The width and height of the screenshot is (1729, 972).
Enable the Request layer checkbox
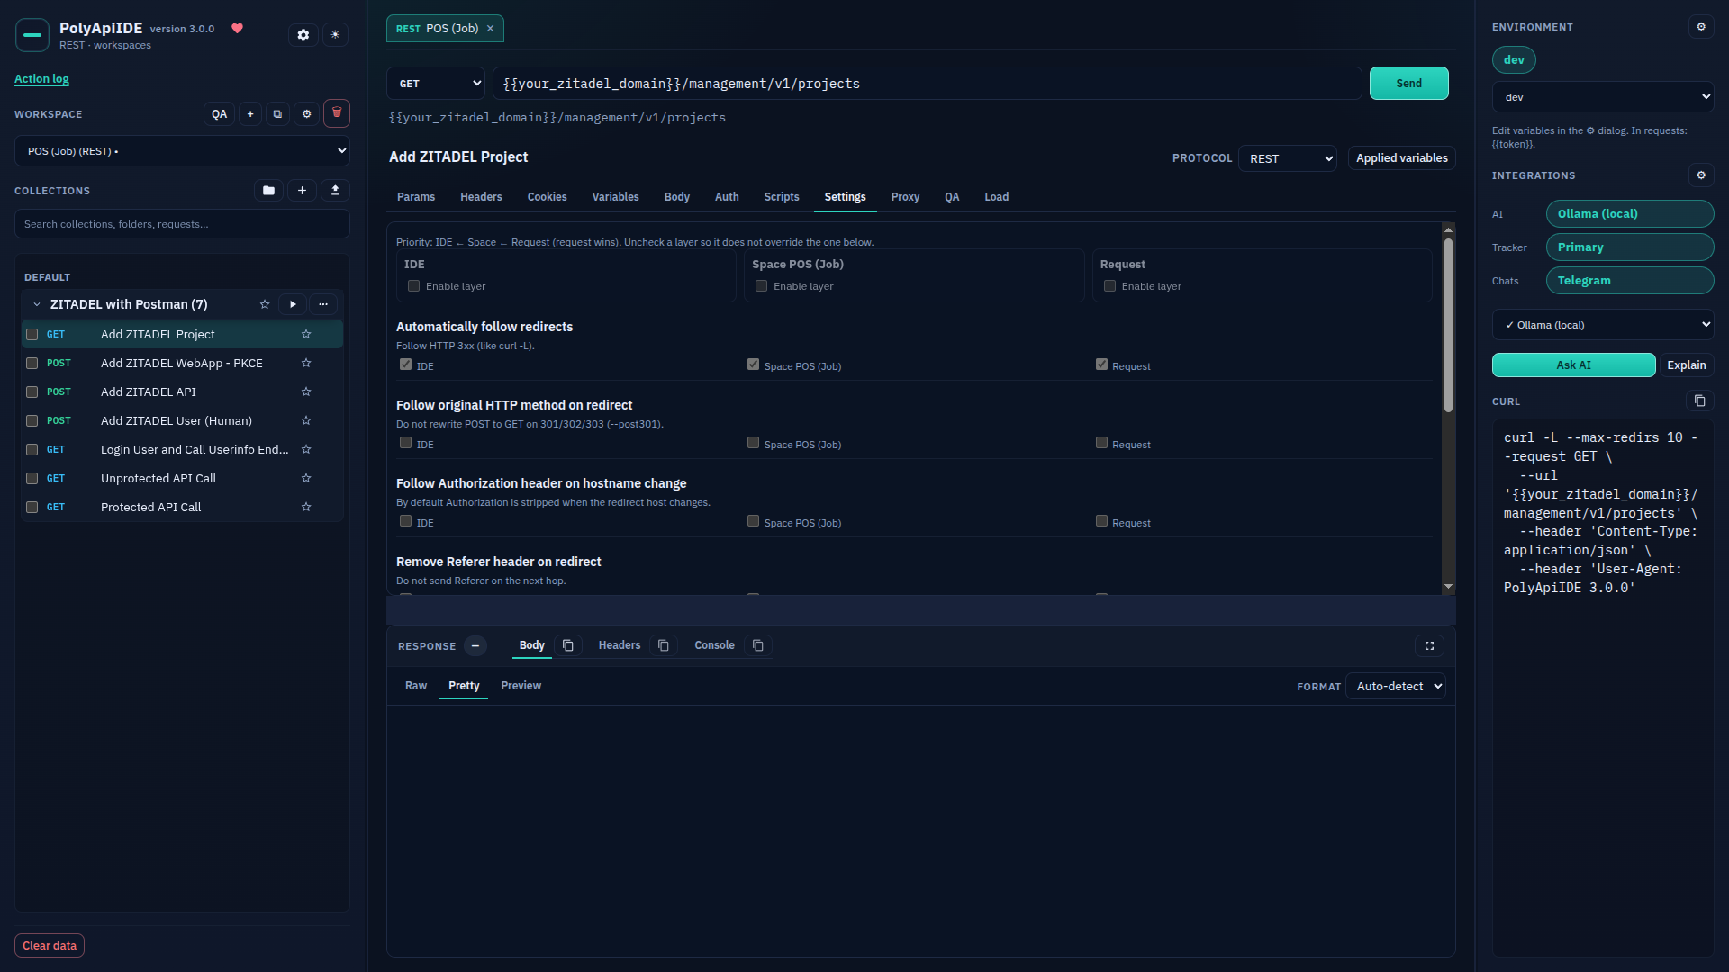click(x=1110, y=286)
